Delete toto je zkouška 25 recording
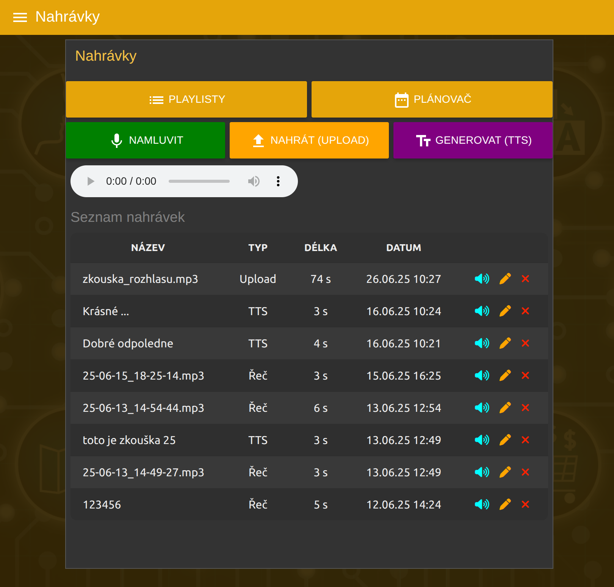Image resolution: width=614 pixels, height=587 pixels. point(525,440)
